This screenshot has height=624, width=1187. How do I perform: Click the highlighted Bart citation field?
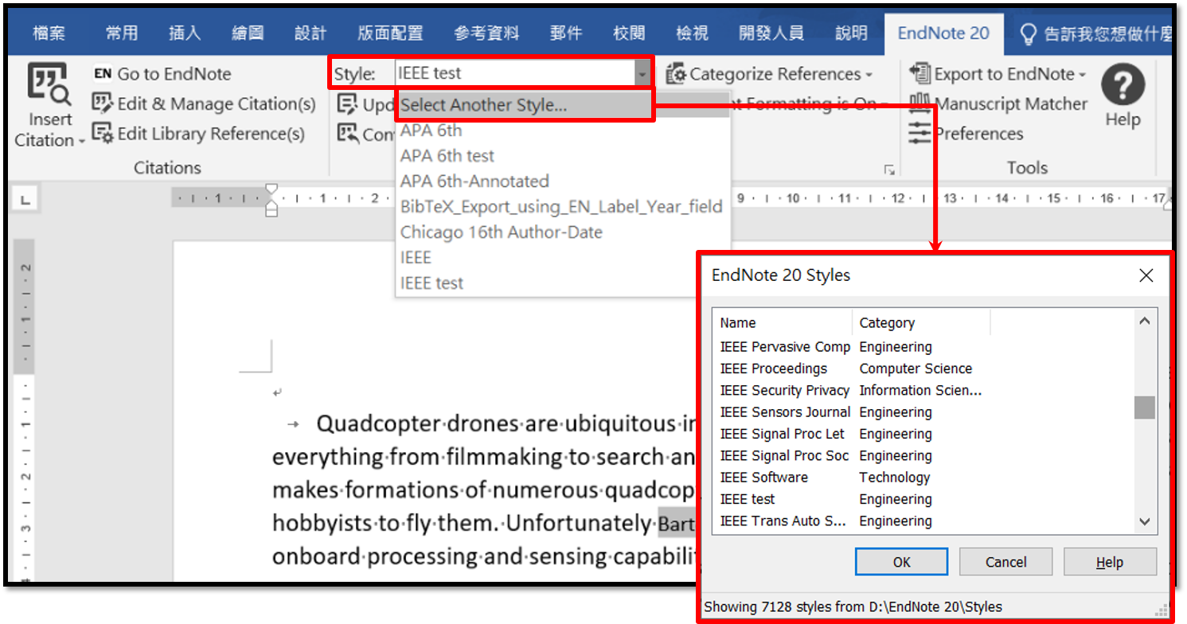(677, 524)
